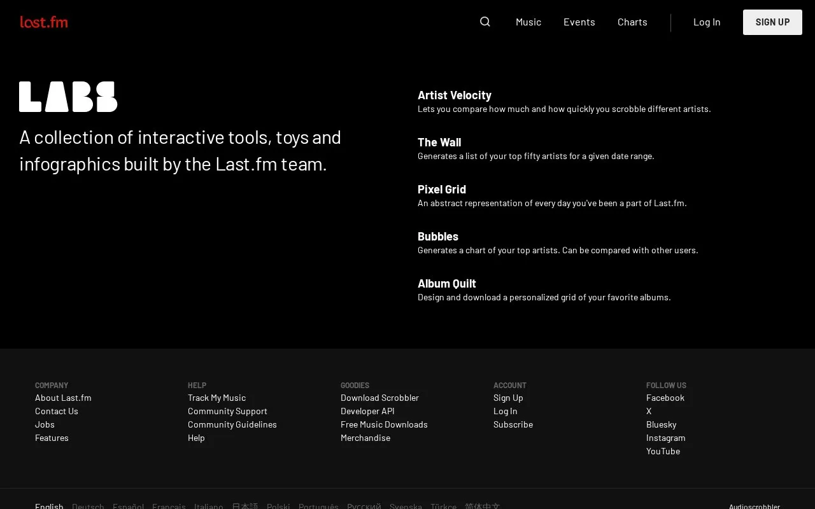Click Log In in the header
The image size is (815, 509).
707,22
